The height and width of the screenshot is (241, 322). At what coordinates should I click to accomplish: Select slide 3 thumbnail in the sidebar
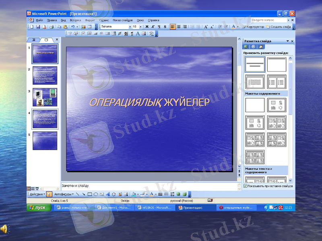(44, 96)
